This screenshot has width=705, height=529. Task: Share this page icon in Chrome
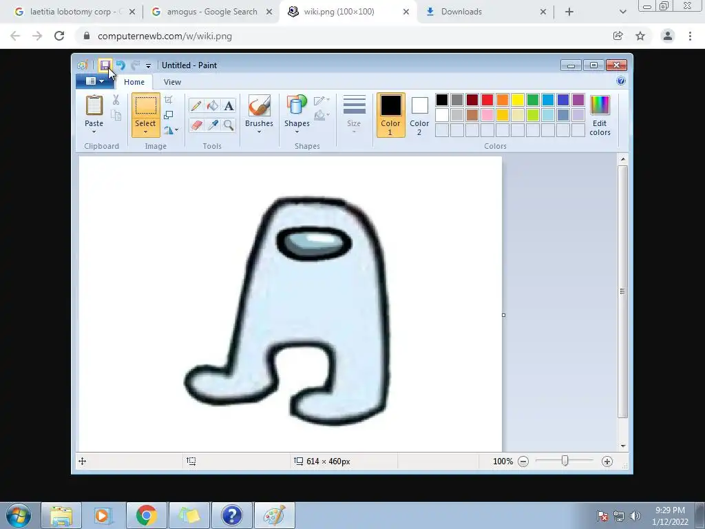[618, 36]
